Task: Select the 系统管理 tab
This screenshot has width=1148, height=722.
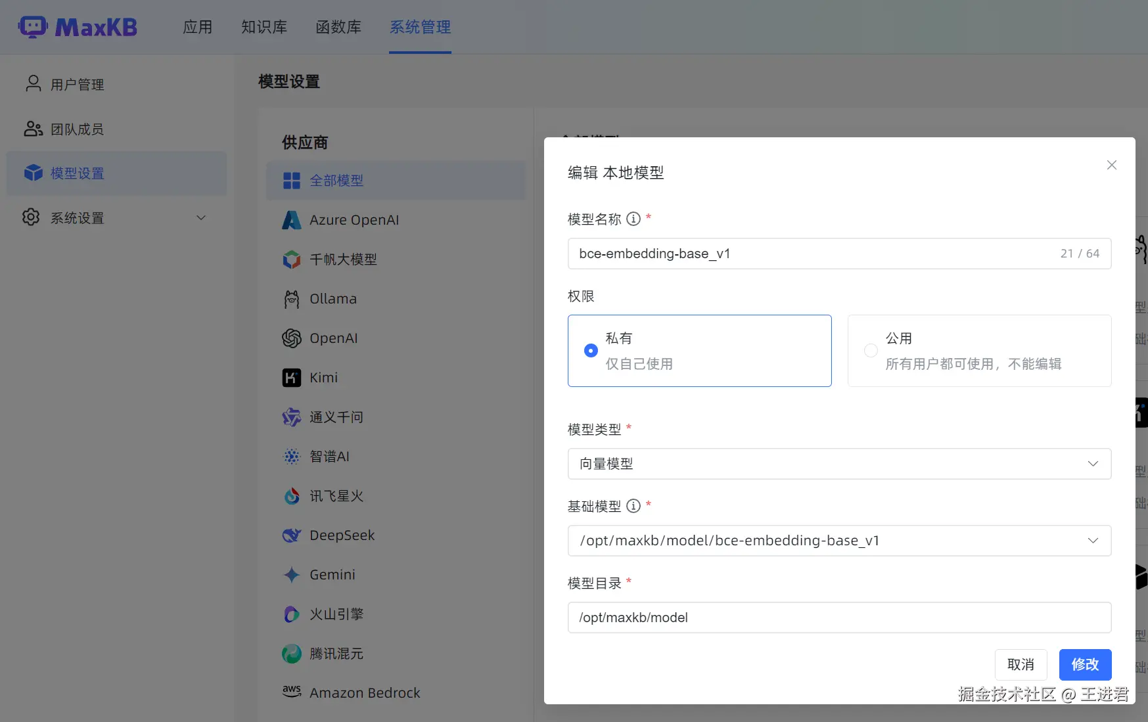Action: [x=420, y=27]
